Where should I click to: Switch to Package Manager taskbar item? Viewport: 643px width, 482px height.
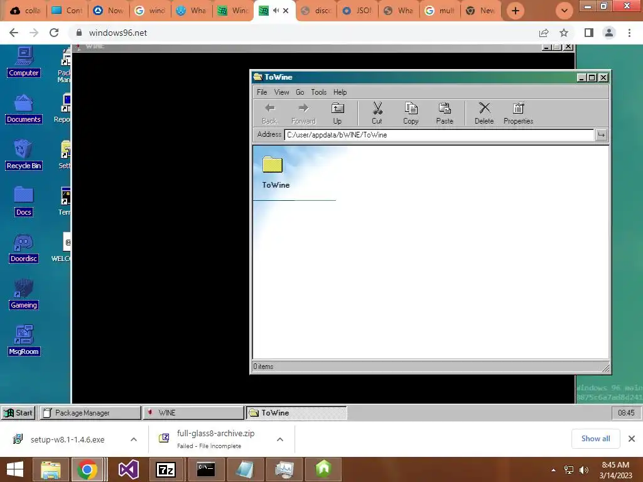[x=90, y=413]
